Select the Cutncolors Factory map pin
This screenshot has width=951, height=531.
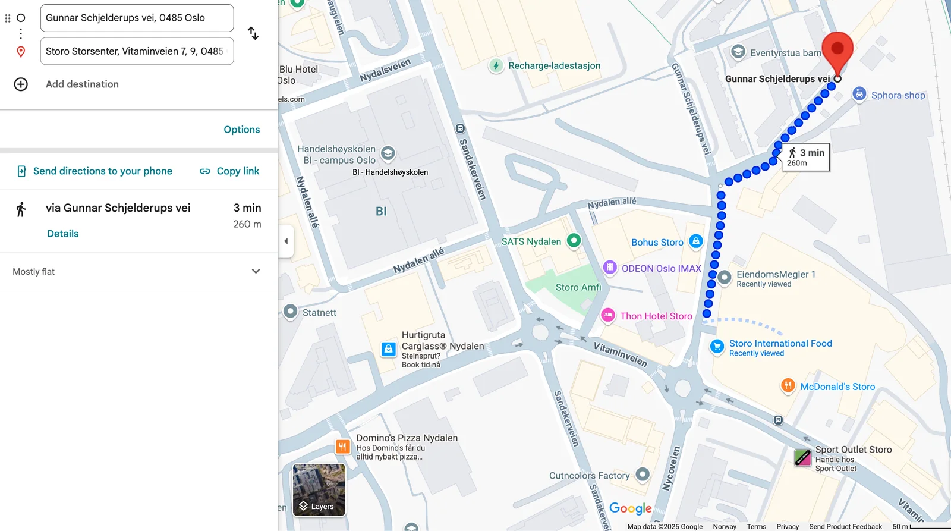point(643,475)
